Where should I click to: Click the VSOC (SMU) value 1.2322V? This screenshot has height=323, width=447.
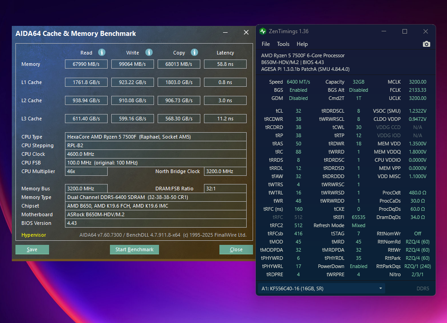pos(417,111)
